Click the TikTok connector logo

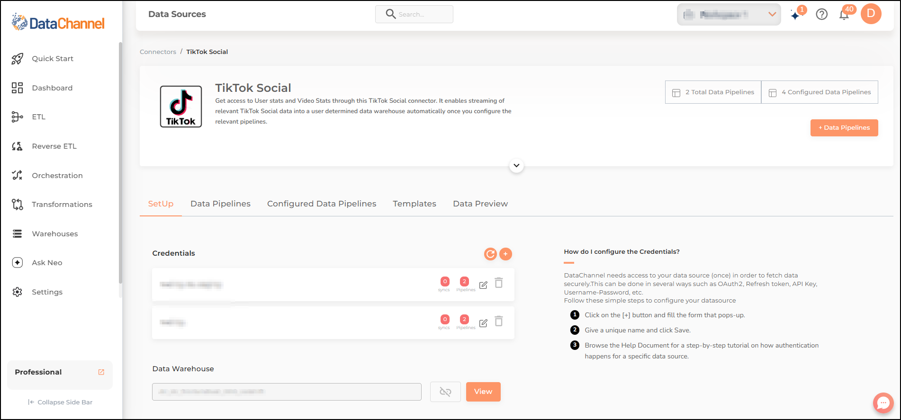181,107
